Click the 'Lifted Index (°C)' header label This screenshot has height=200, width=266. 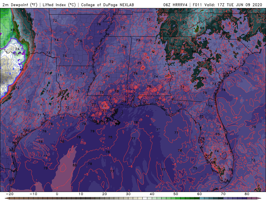(x=59, y=5)
